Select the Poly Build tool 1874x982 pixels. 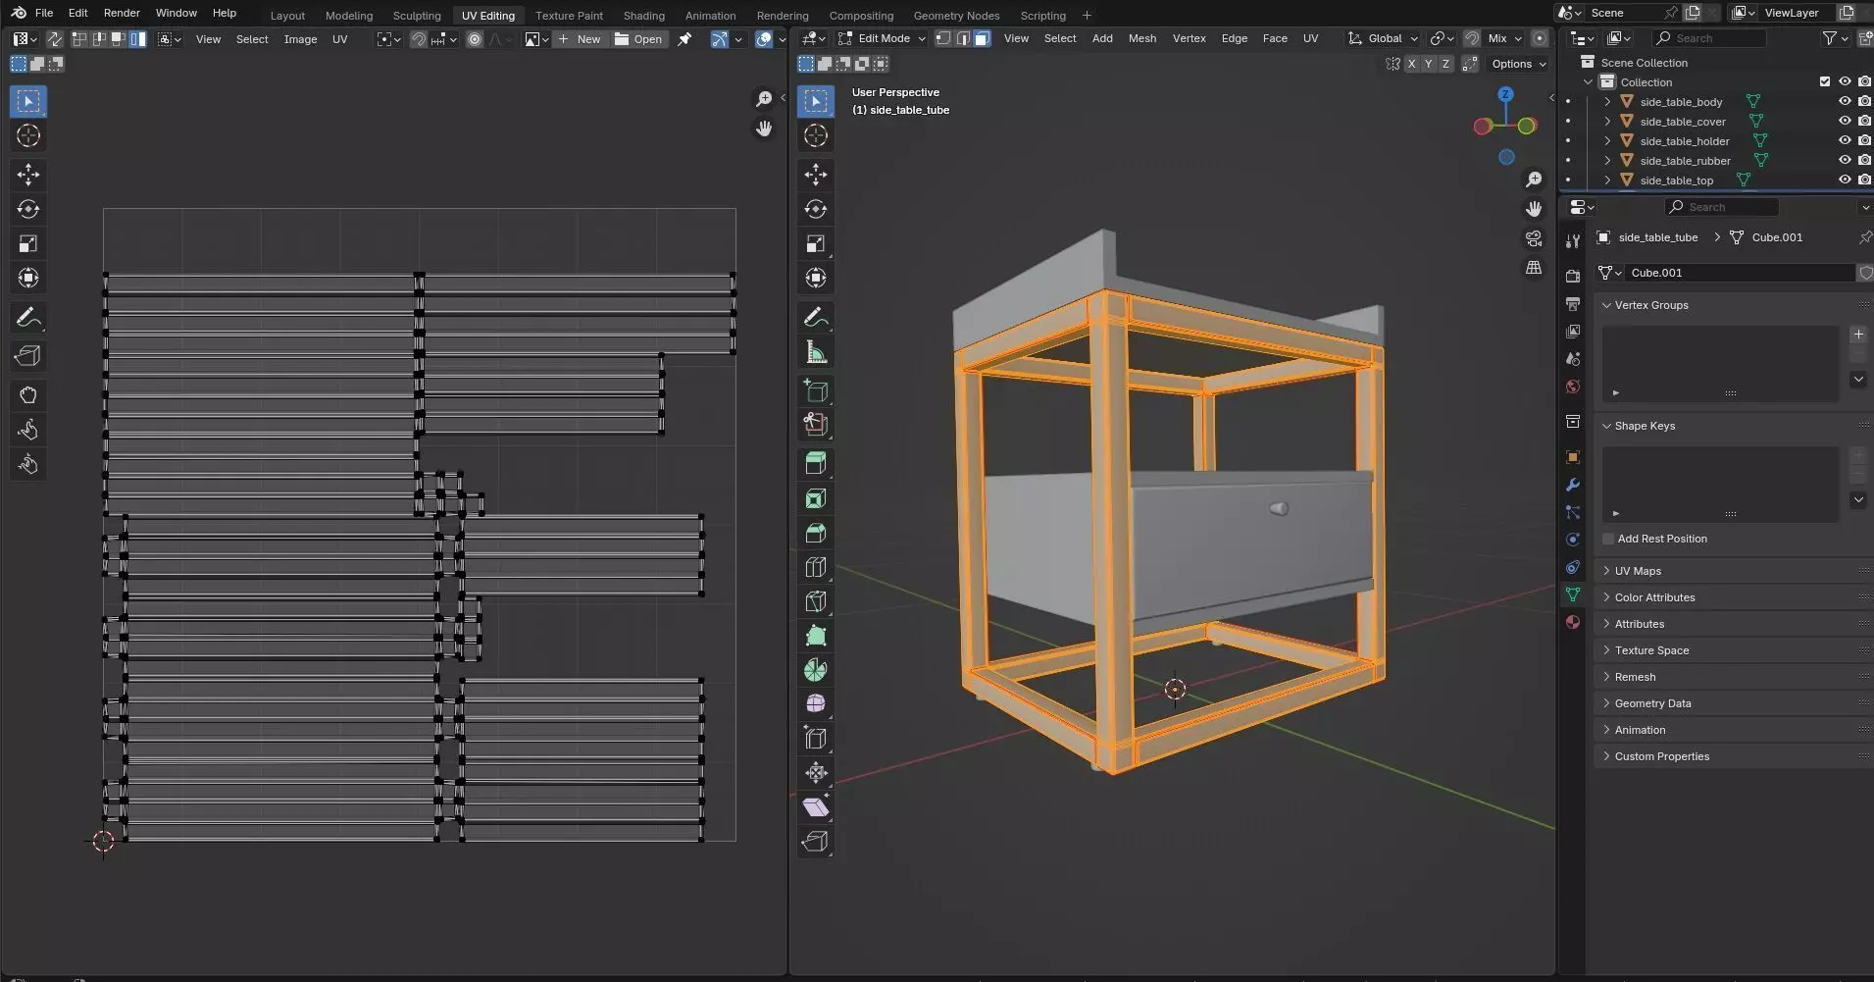point(816,636)
